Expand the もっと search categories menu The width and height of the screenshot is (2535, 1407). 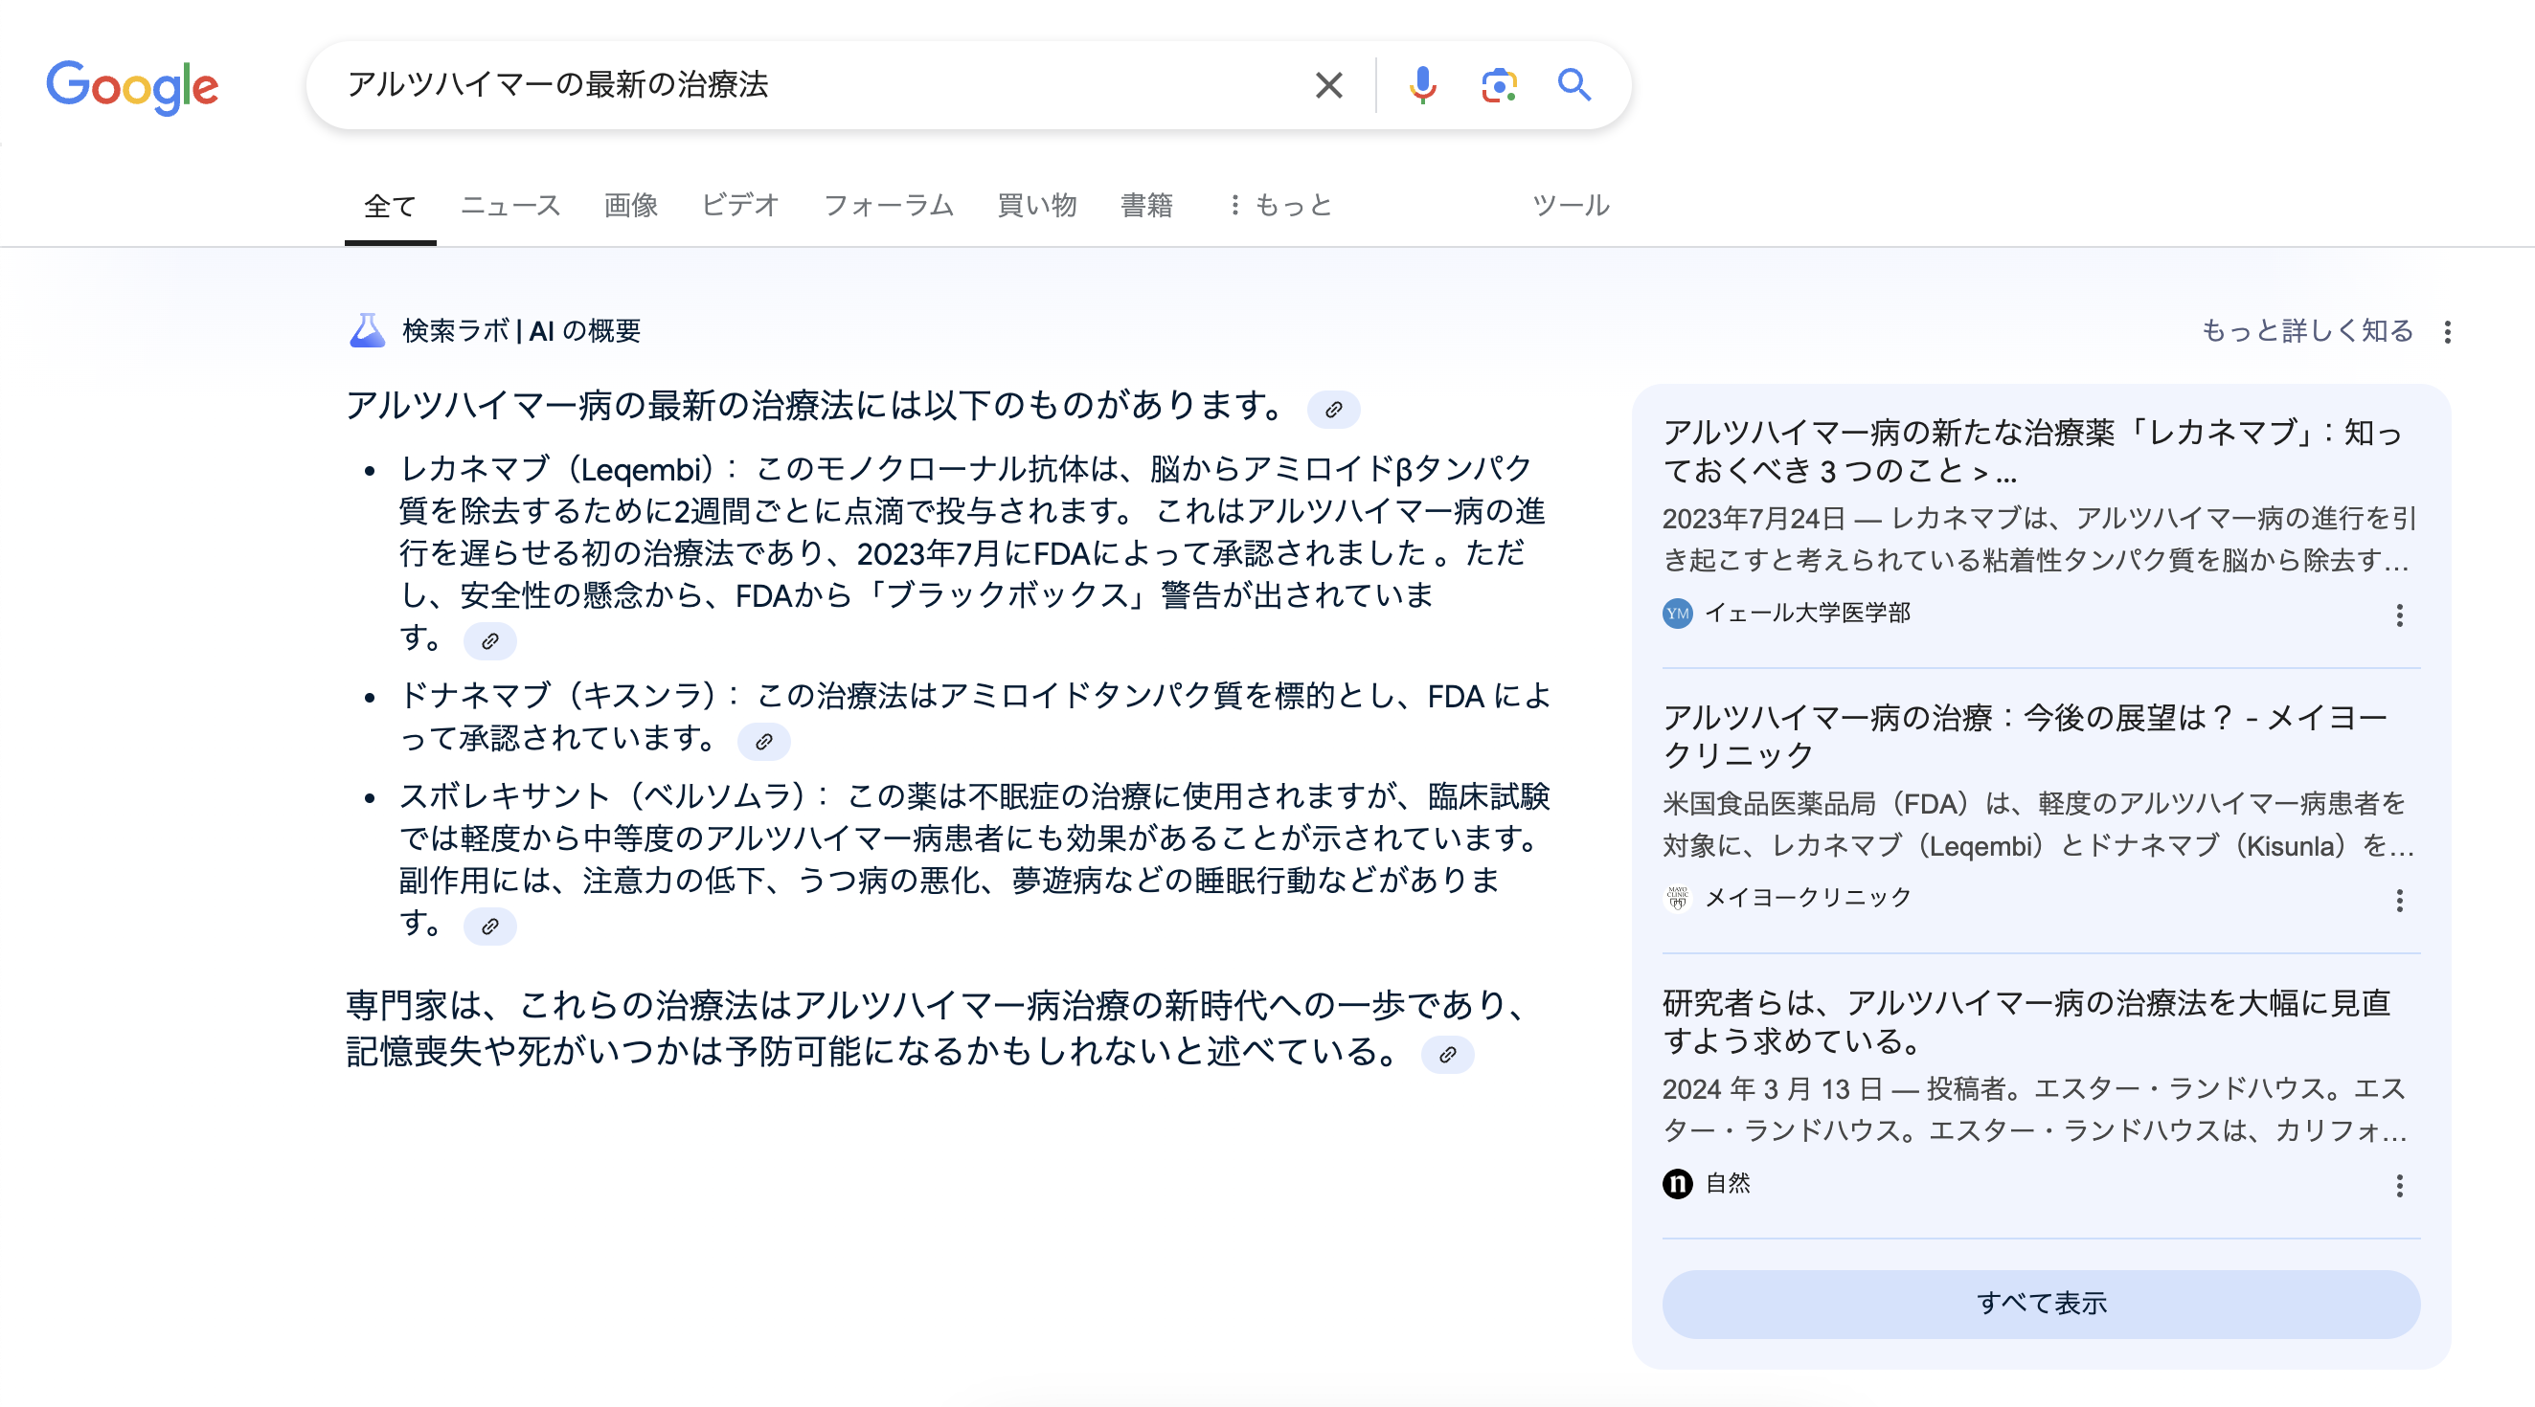coord(1281,205)
